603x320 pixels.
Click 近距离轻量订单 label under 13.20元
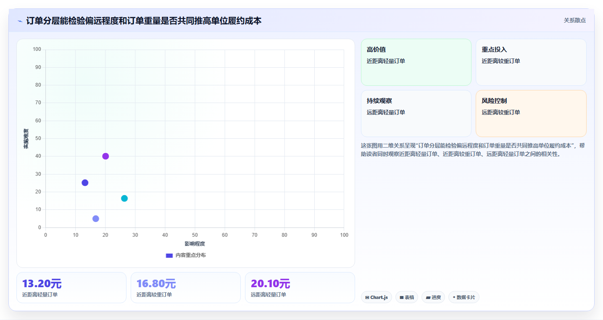[x=40, y=295]
